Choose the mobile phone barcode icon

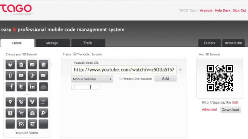tap(10, 76)
